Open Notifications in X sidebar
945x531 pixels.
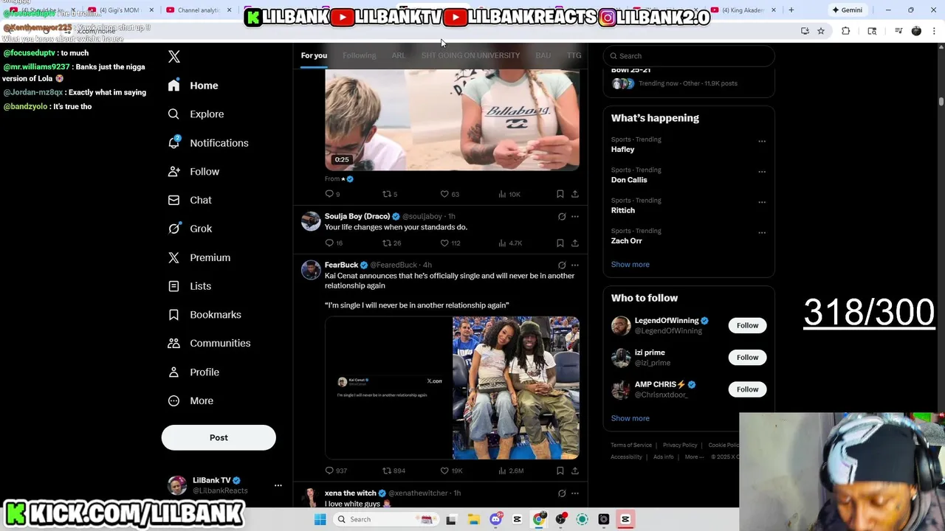pyautogui.click(x=208, y=143)
